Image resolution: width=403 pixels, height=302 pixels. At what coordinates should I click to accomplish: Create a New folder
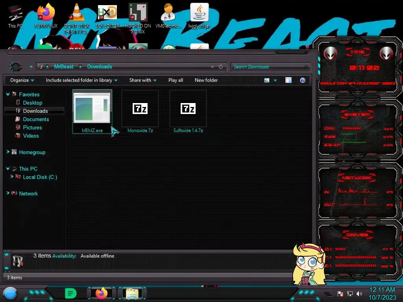[x=206, y=80]
